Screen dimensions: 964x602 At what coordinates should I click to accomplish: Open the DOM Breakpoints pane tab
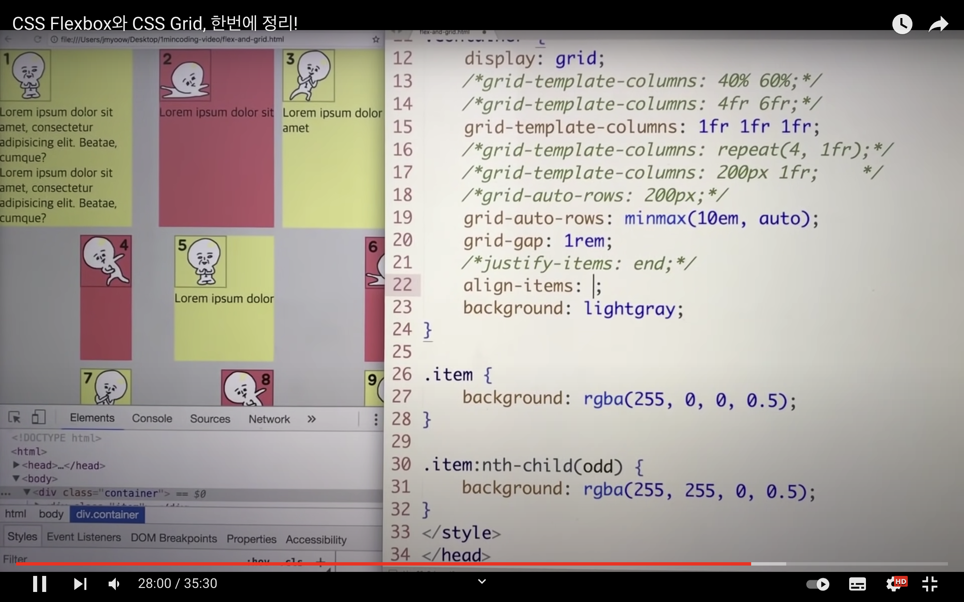(x=174, y=538)
